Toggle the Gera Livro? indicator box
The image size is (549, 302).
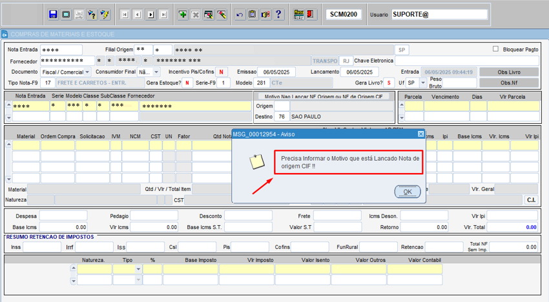point(389,83)
